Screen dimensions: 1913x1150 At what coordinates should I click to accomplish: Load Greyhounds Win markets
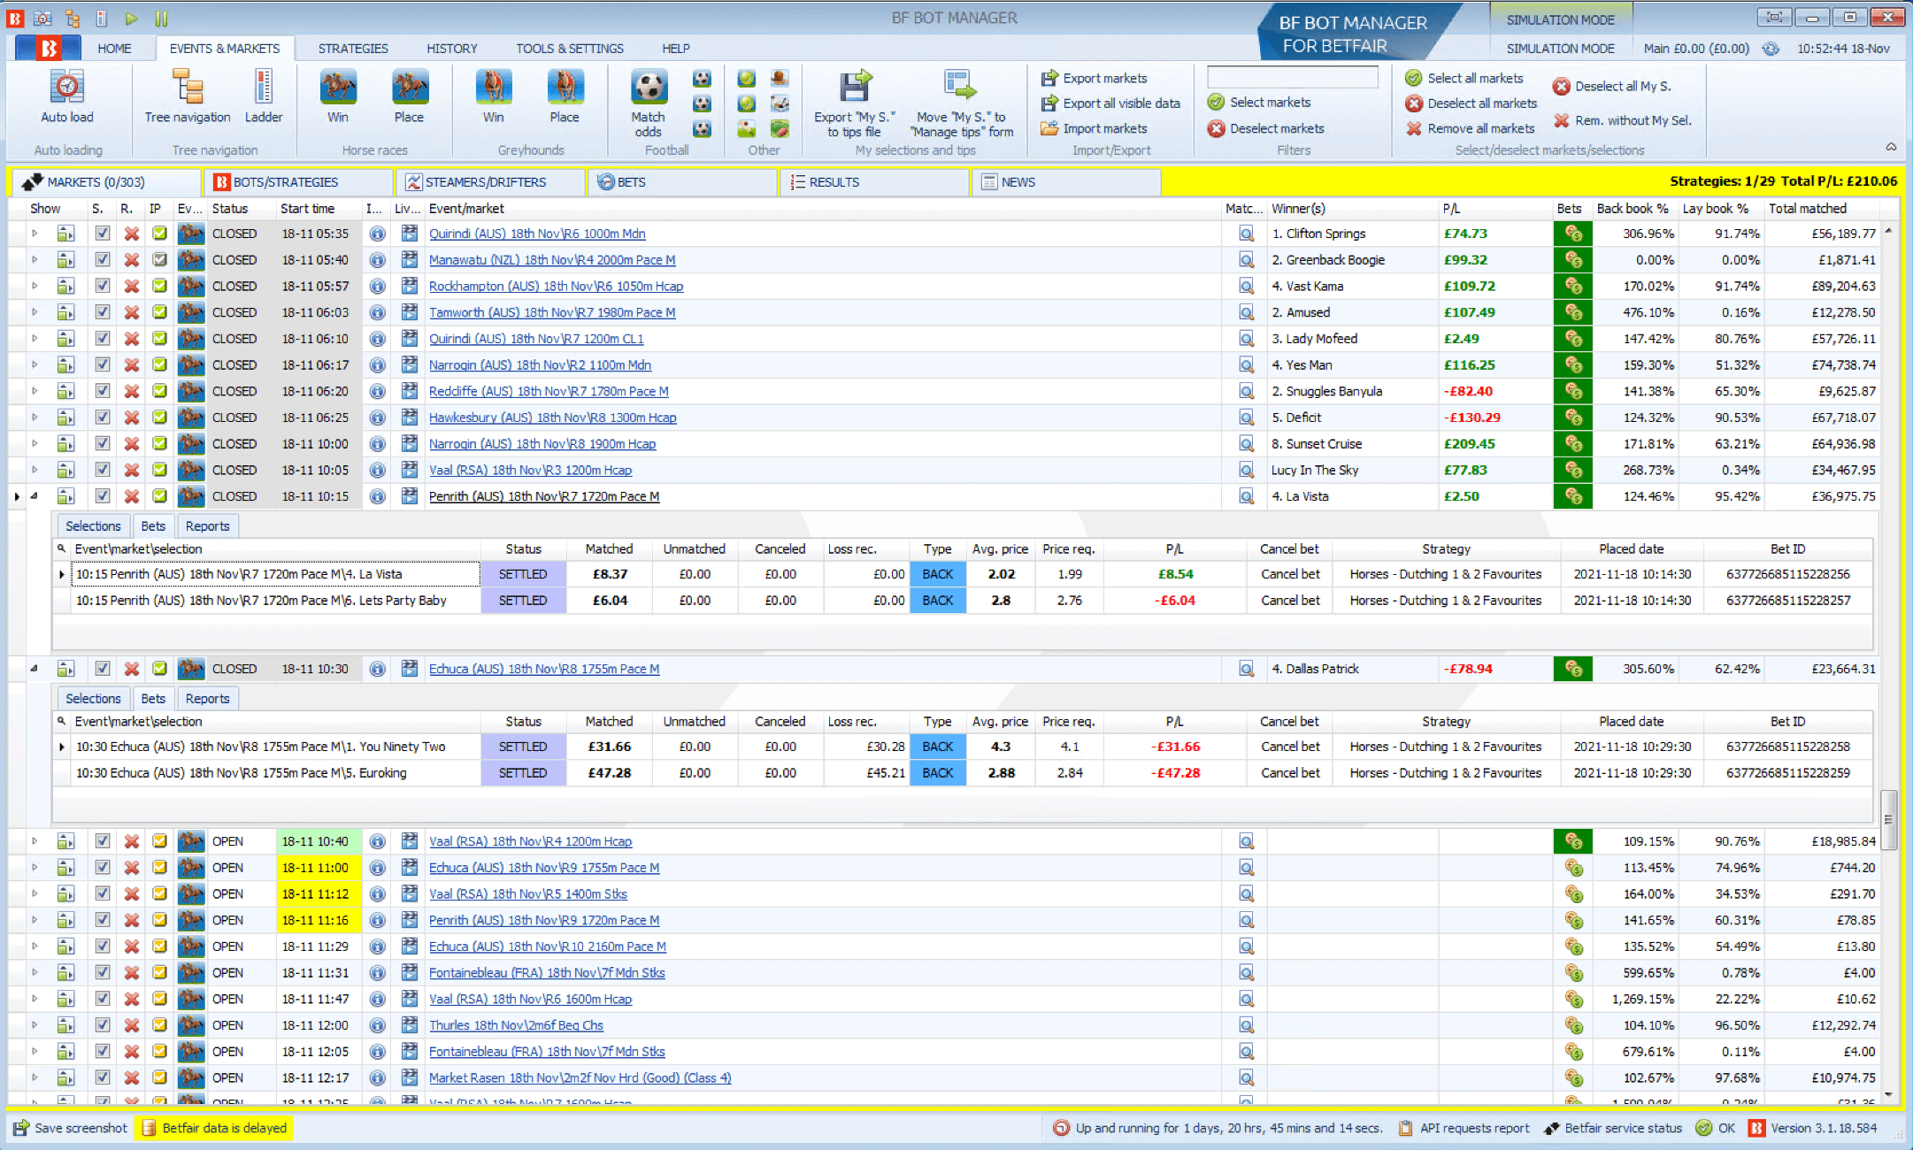[494, 96]
